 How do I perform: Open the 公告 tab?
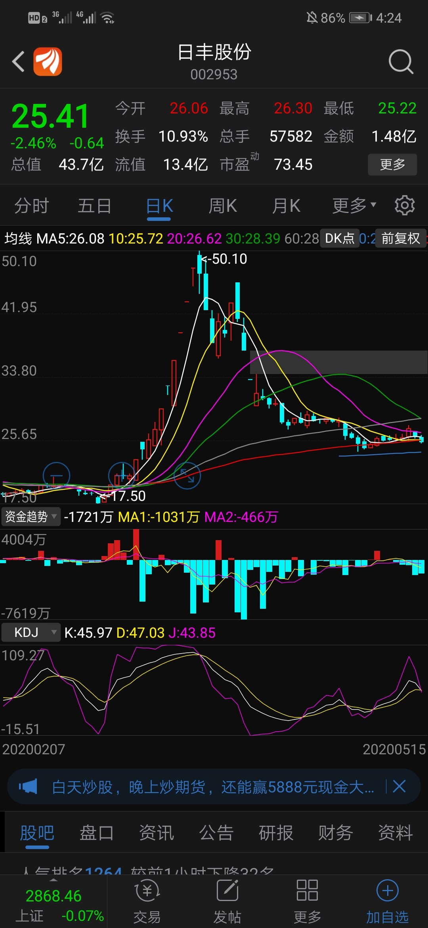216,833
